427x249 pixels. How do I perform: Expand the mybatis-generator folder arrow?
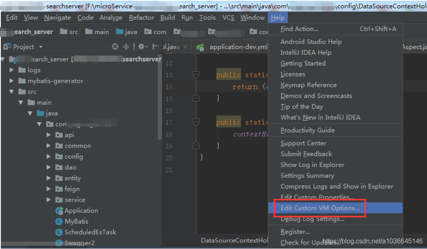click(x=12, y=81)
